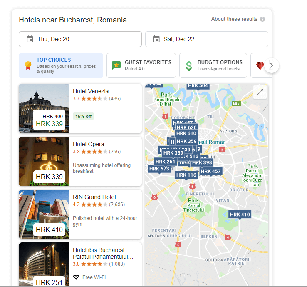The width and height of the screenshot is (307, 287).
Task: Select the Budget Options tab
Action: click(213, 65)
